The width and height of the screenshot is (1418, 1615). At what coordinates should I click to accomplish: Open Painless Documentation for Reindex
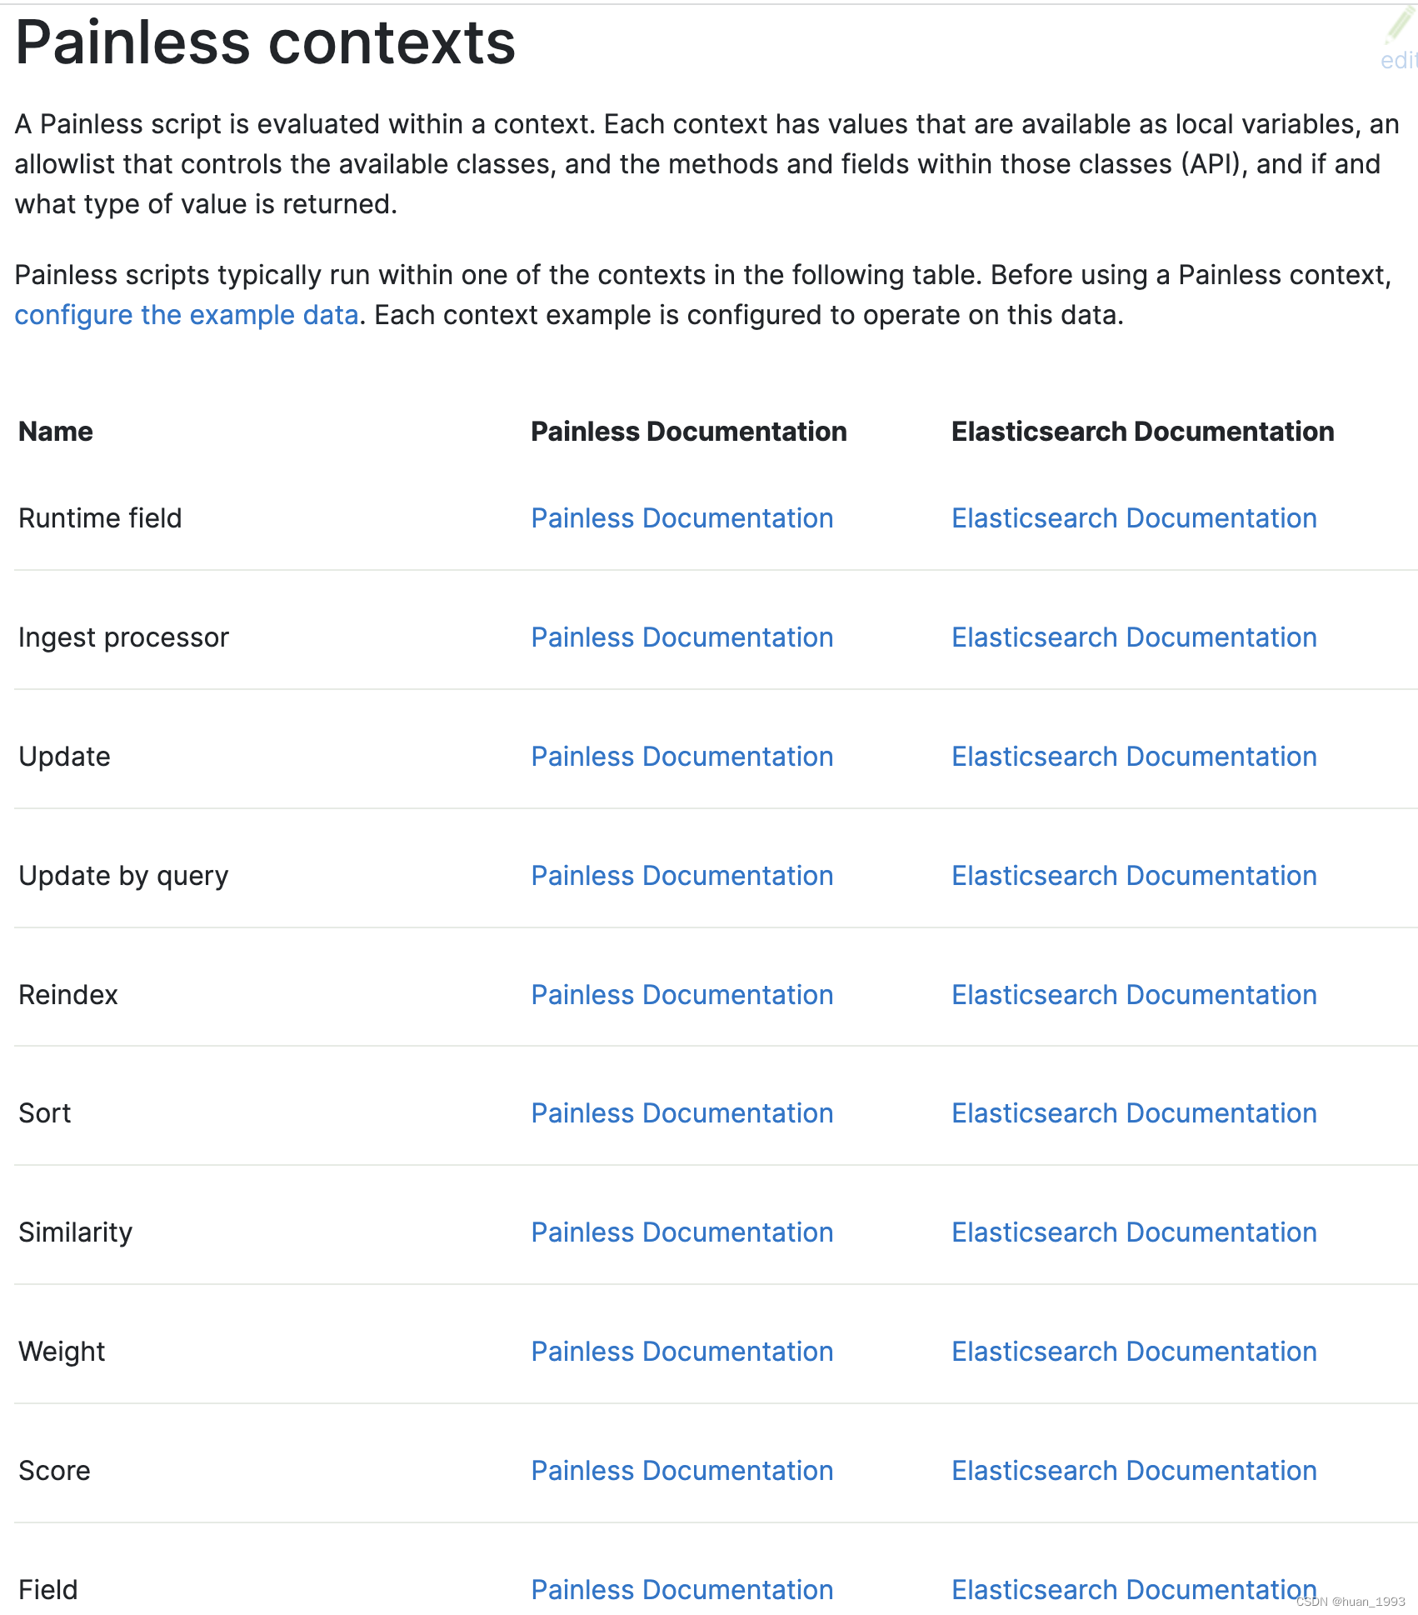point(682,995)
